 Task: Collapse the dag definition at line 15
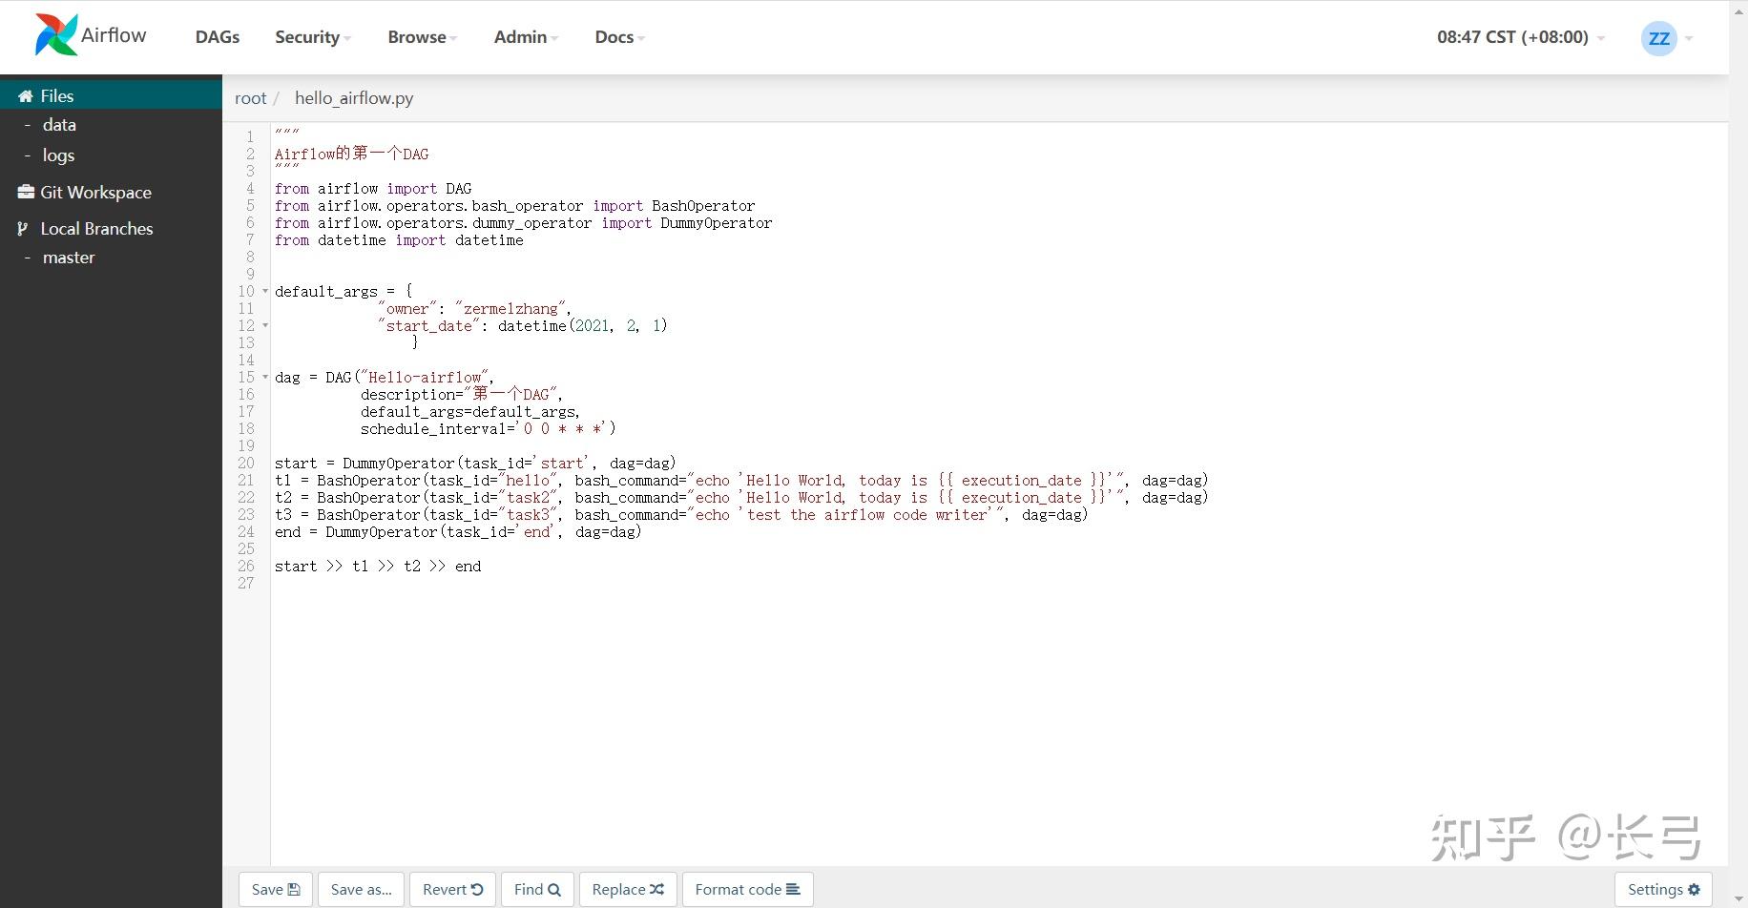click(264, 378)
